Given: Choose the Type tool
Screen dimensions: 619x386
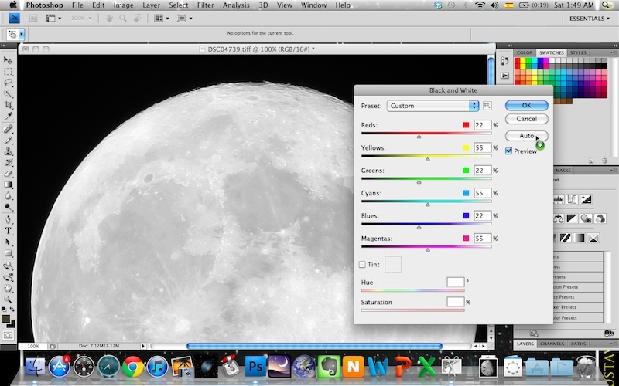Looking at the screenshot, I should coord(9,230).
